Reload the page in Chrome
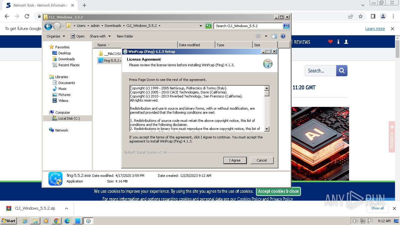The width and height of the screenshot is (400, 225). click(x=27, y=16)
